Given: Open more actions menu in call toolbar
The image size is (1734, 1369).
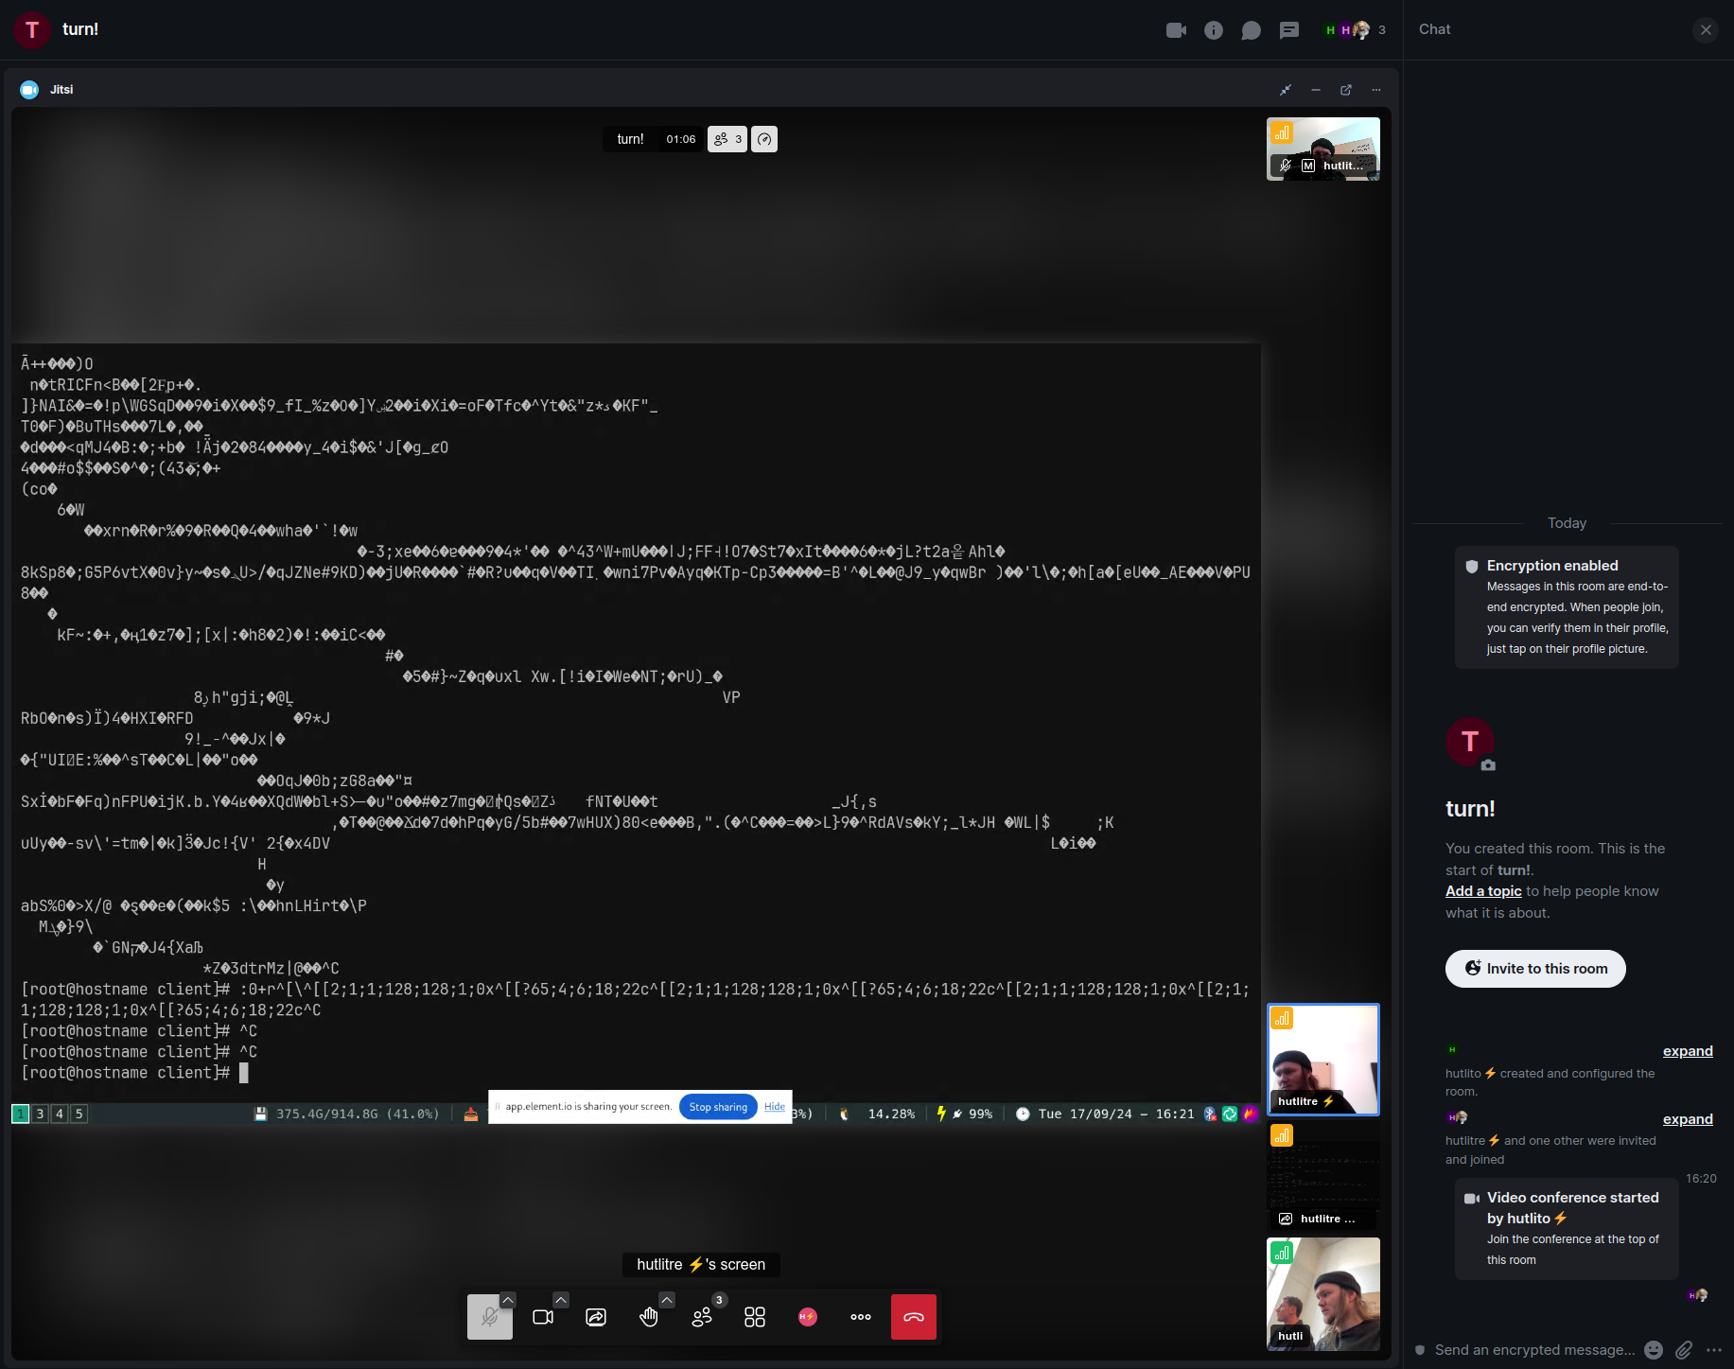Looking at the screenshot, I should pos(861,1317).
